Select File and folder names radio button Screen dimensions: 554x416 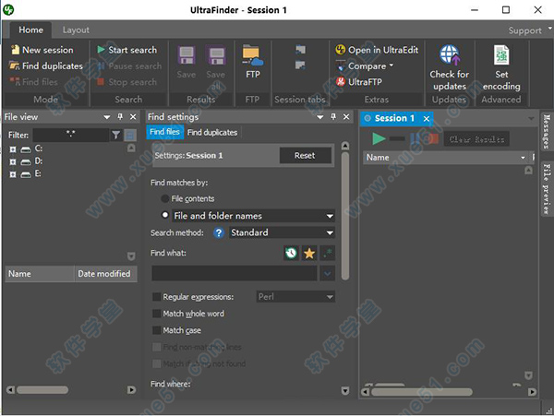tap(164, 215)
